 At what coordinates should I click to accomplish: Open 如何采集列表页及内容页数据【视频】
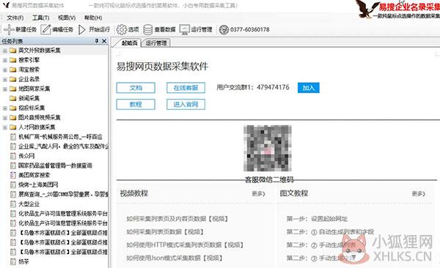177,219
